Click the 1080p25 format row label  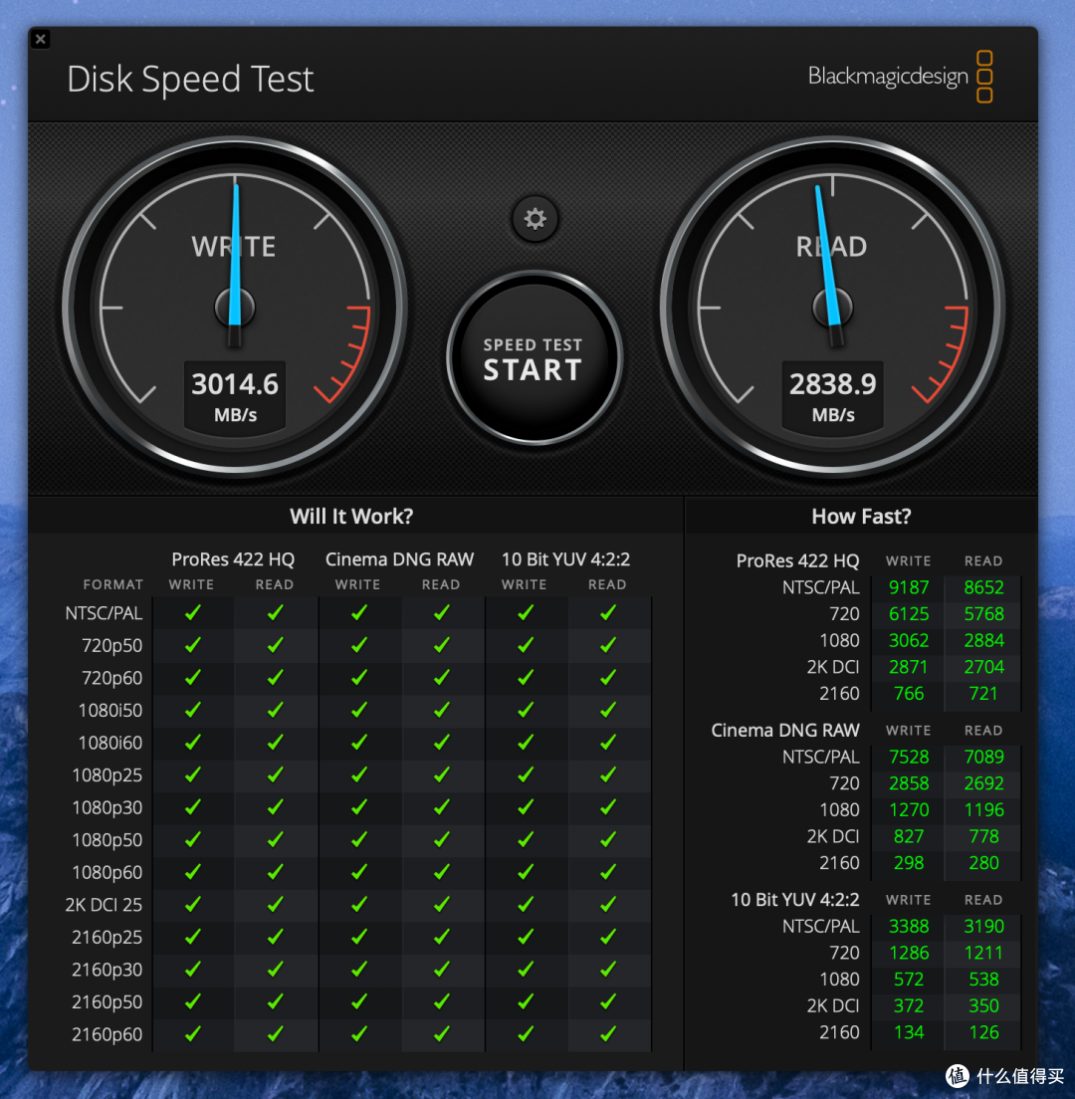click(x=107, y=775)
